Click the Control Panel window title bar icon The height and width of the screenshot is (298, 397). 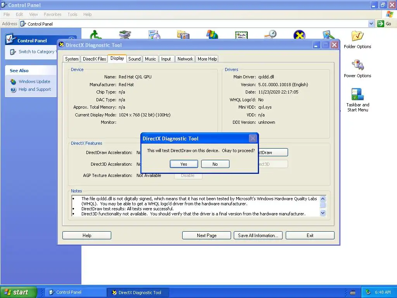coord(3,5)
